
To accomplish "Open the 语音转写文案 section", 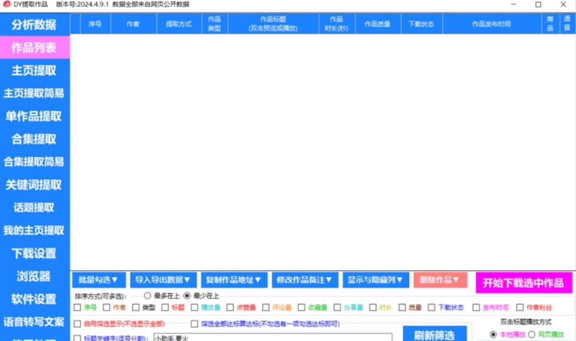I will [34, 322].
